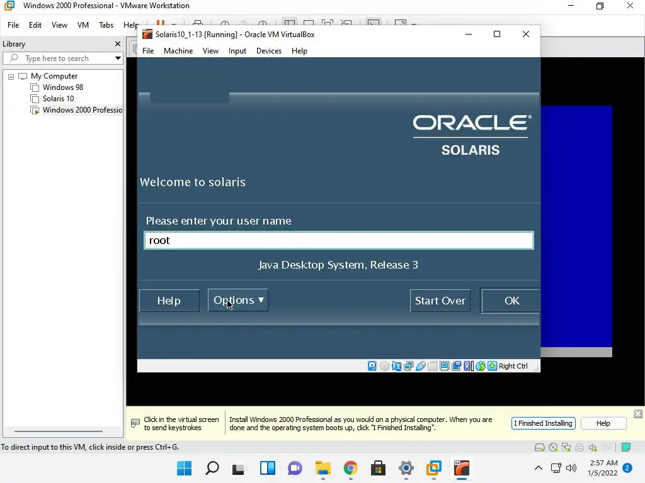Open library search dropdown arrow
Image resolution: width=645 pixels, height=483 pixels.
[118, 58]
